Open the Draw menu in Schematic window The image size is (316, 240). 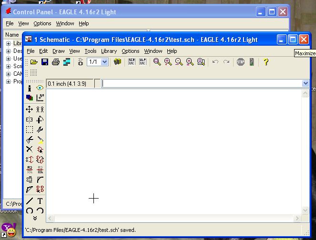click(x=59, y=51)
